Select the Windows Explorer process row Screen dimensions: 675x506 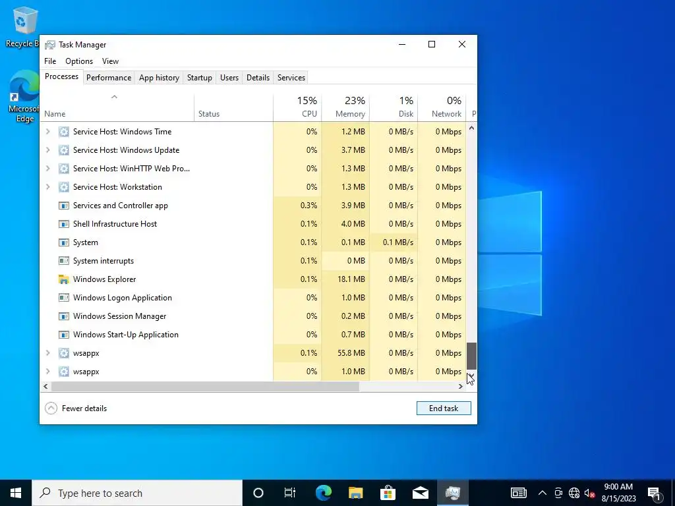point(253,279)
